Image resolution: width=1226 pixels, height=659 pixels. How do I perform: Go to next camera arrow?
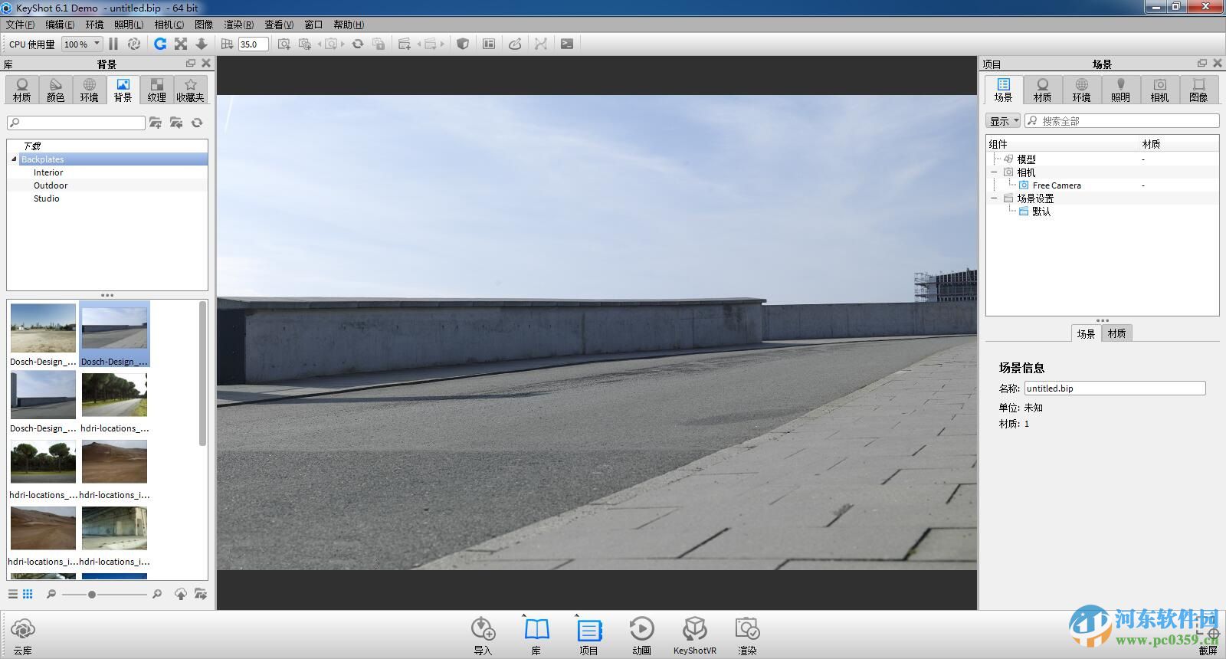click(x=343, y=44)
